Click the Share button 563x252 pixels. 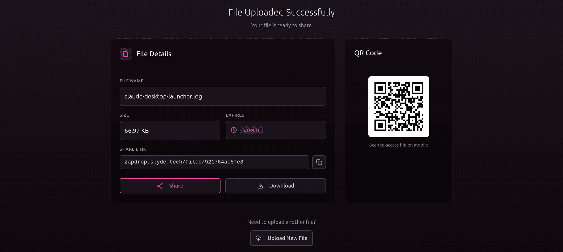click(x=170, y=186)
